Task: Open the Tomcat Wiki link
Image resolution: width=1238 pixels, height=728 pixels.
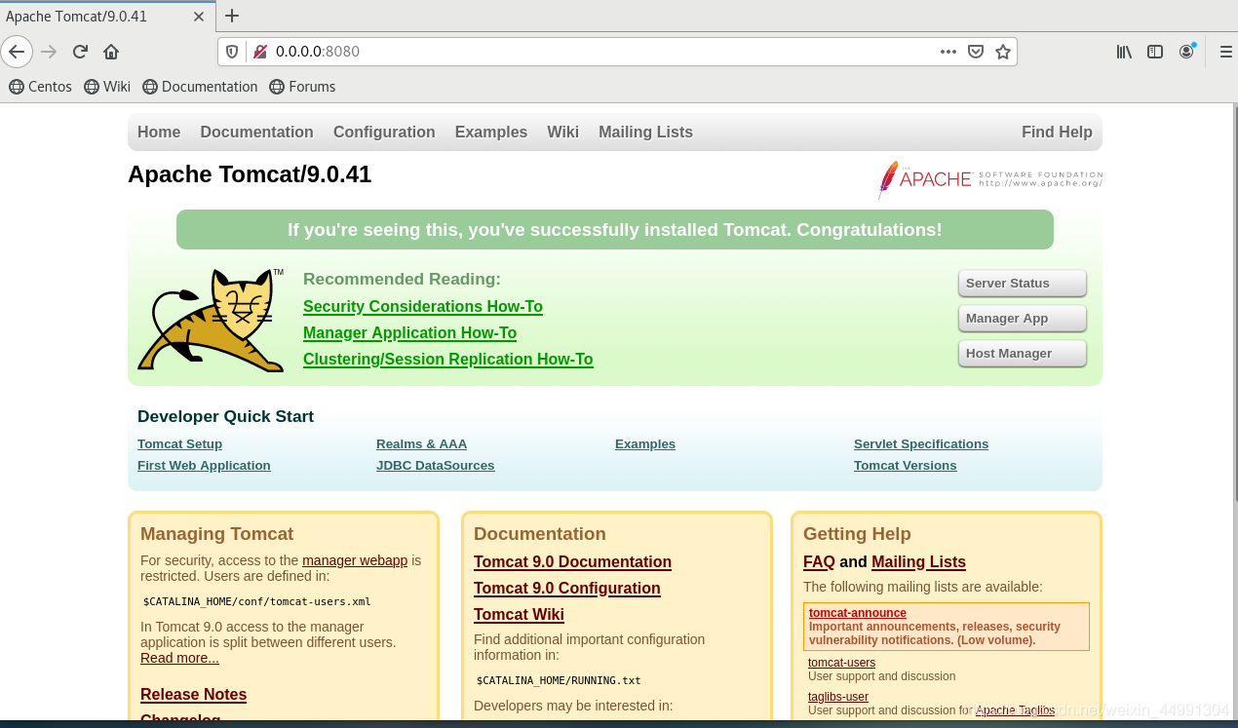Action: pyautogui.click(x=519, y=615)
